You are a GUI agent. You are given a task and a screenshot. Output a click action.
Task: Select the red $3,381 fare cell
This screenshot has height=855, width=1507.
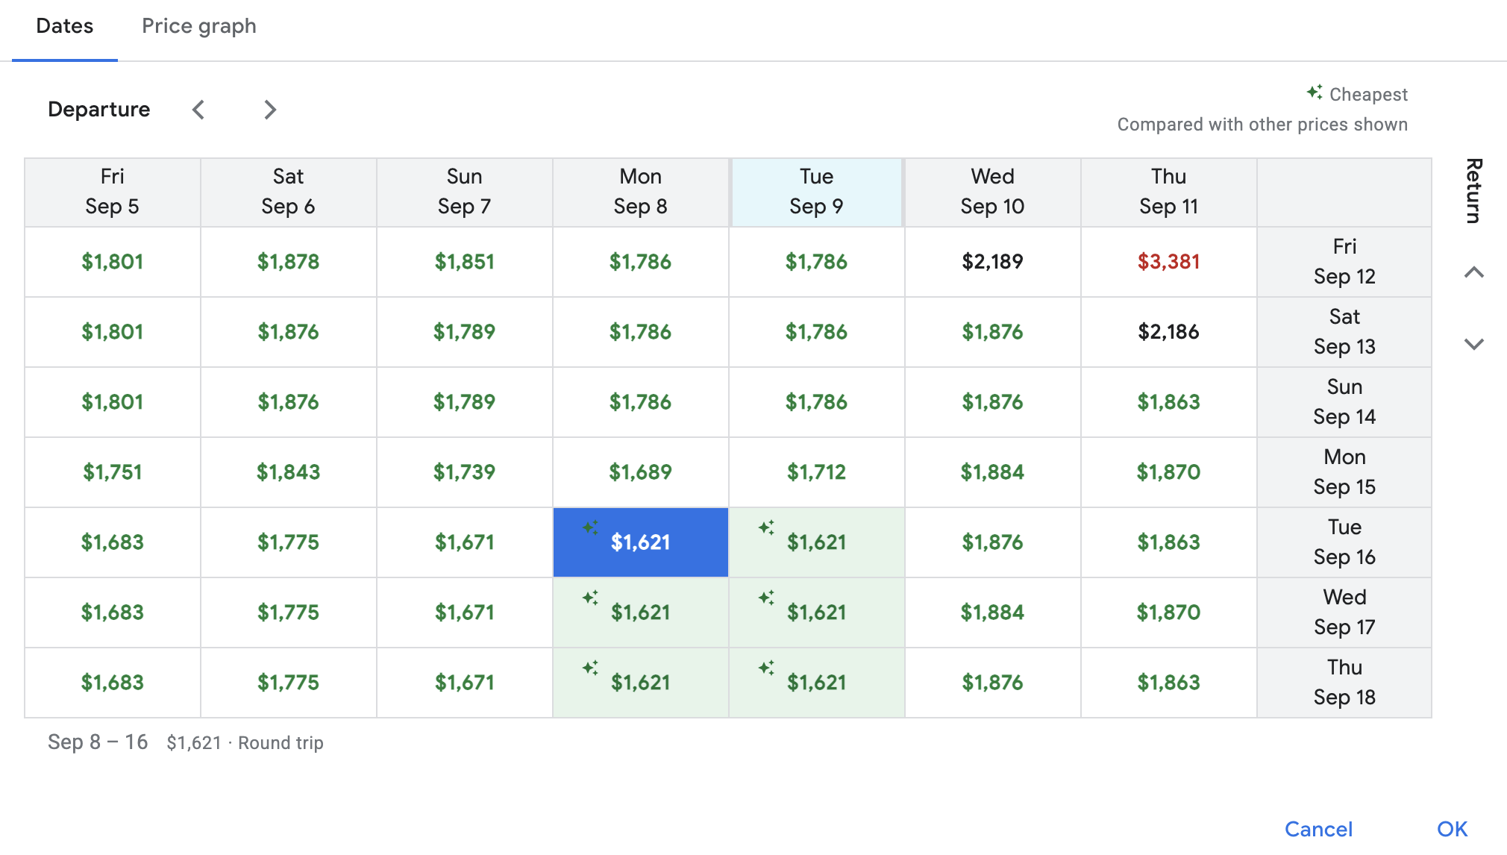click(x=1169, y=262)
